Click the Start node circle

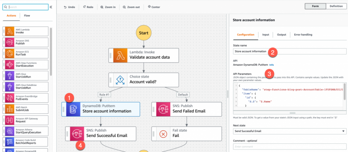(144, 33)
